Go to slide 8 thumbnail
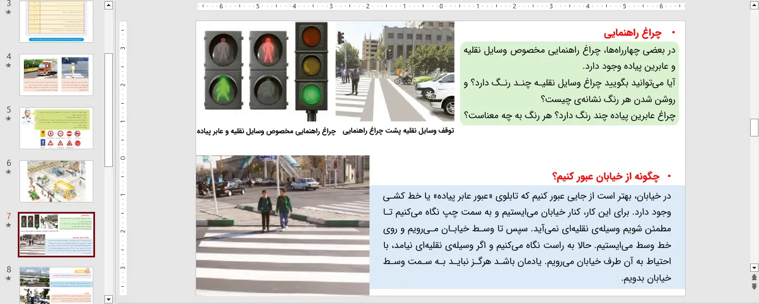Screen dimensions: 759x304 [x=56, y=285]
